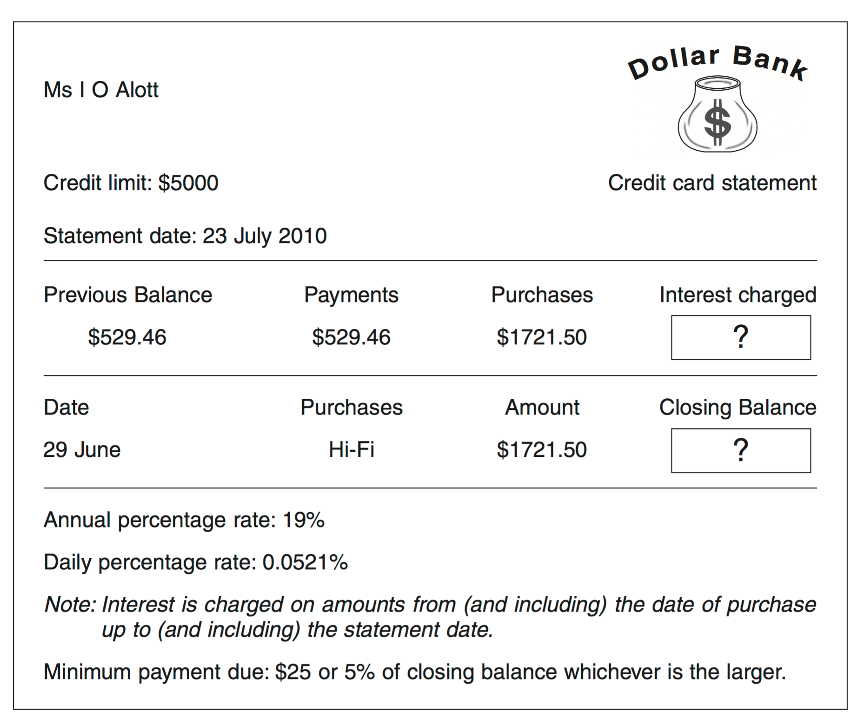
Task: Click the Daily percentage rate 0.0521% line
Action: pos(196,562)
